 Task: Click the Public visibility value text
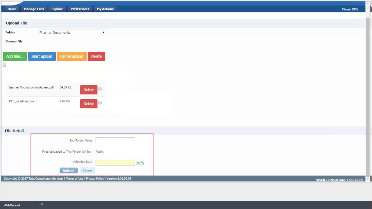99,152
